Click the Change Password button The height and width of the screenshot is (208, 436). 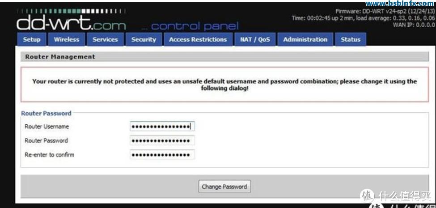224,187
